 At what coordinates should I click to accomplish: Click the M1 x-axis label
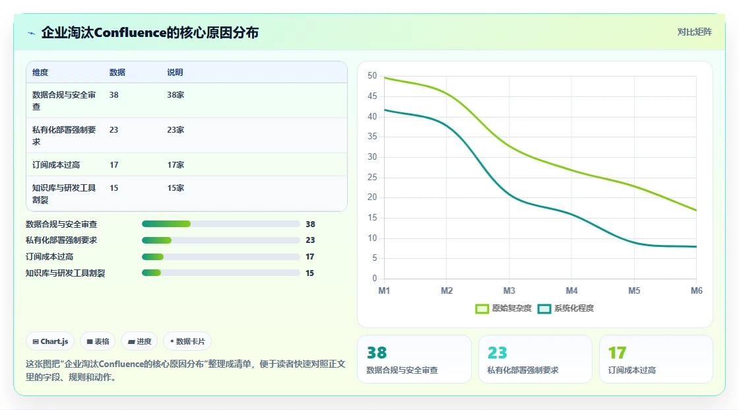point(384,290)
